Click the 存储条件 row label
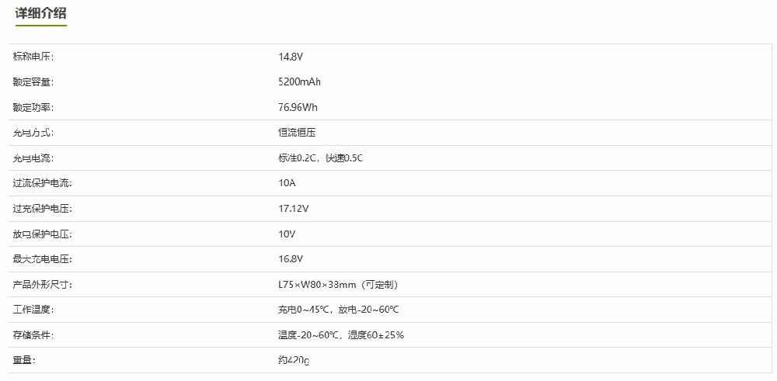This screenshot has height=381, width=777. click(33, 335)
